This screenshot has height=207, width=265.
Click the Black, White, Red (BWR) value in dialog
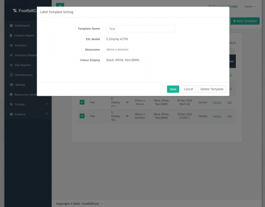[x=123, y=60]
